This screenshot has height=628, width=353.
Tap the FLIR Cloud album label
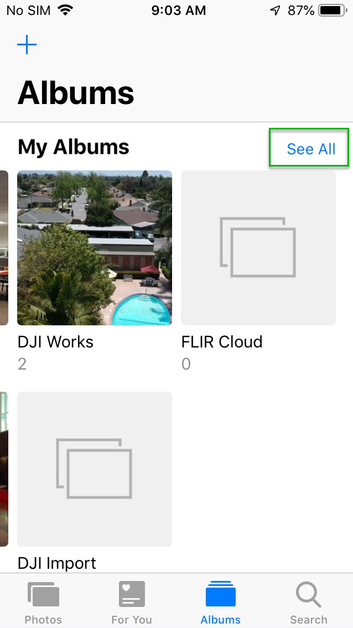222,342
